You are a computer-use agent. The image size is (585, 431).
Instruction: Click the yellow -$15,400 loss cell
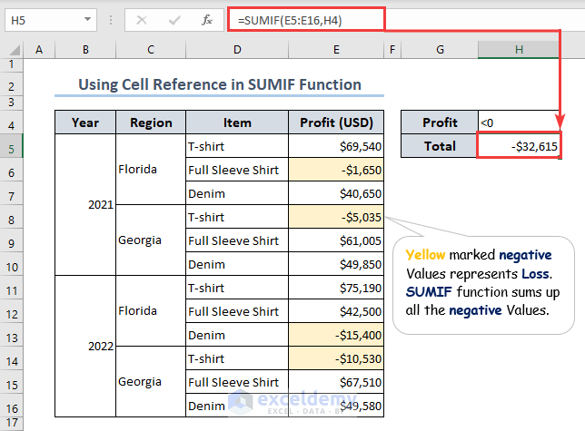click(x=336, y=335)
